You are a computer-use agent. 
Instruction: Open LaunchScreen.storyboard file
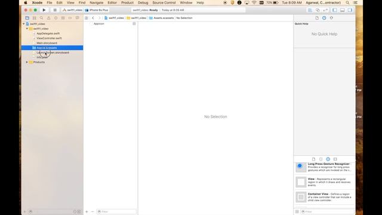click(x=53, y=53)
